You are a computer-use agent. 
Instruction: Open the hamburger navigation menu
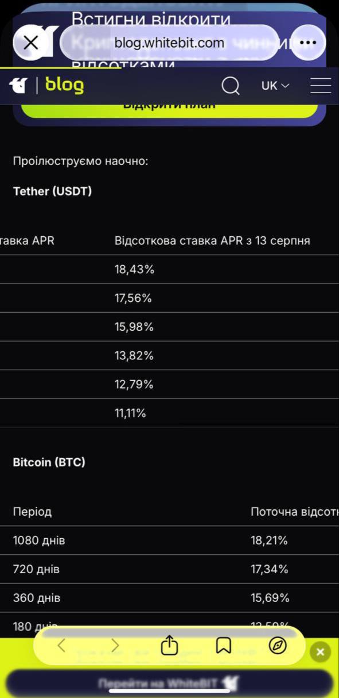click(x=321, y=86)
